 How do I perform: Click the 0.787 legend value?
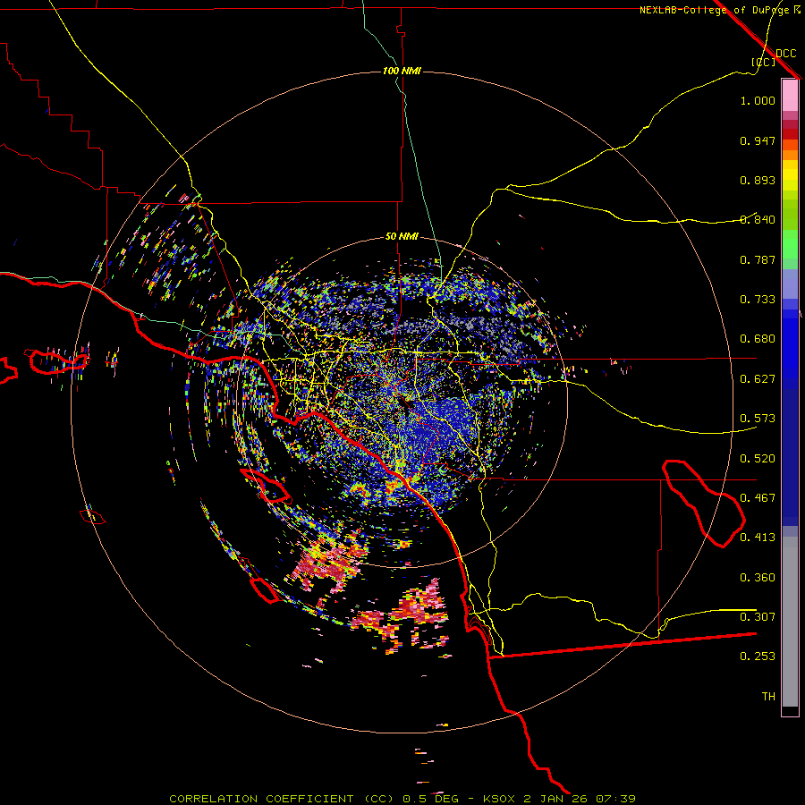click(x=758, y=259)
